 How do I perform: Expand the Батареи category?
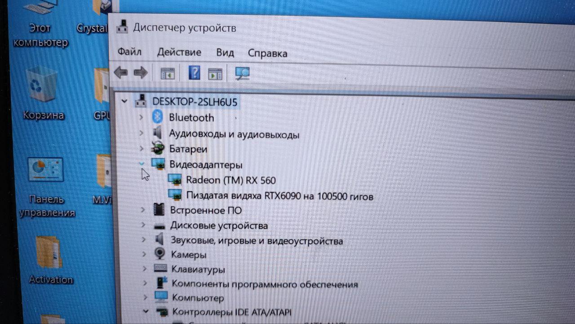tap(142, 148)
